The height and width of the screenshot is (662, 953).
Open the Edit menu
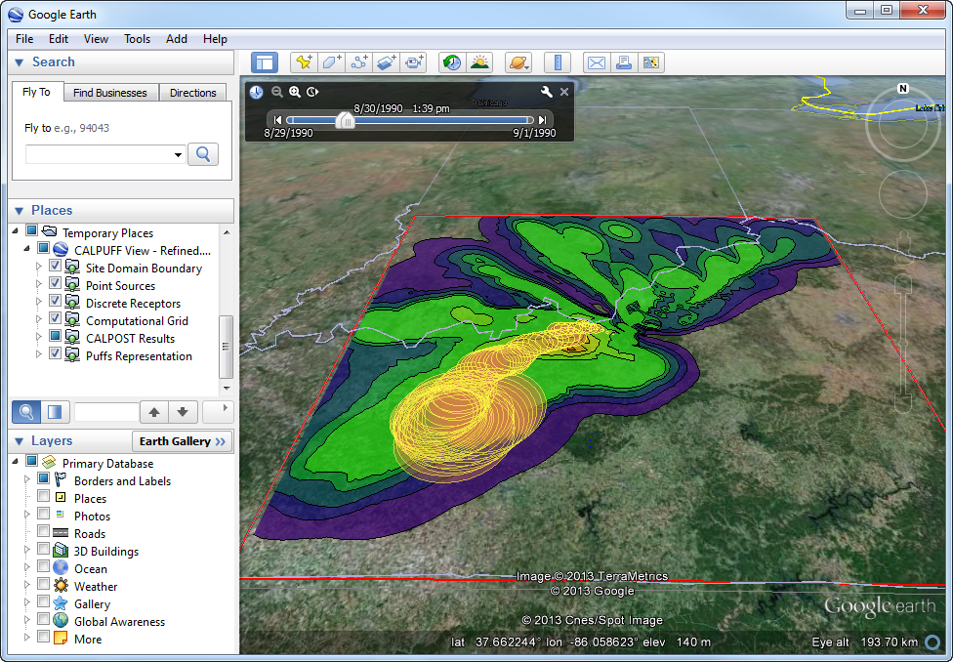pos(59,39)
